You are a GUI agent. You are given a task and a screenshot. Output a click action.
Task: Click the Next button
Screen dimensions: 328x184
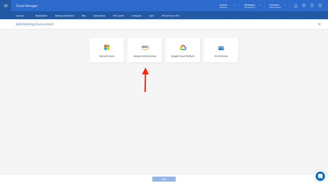tap(164, 179)
